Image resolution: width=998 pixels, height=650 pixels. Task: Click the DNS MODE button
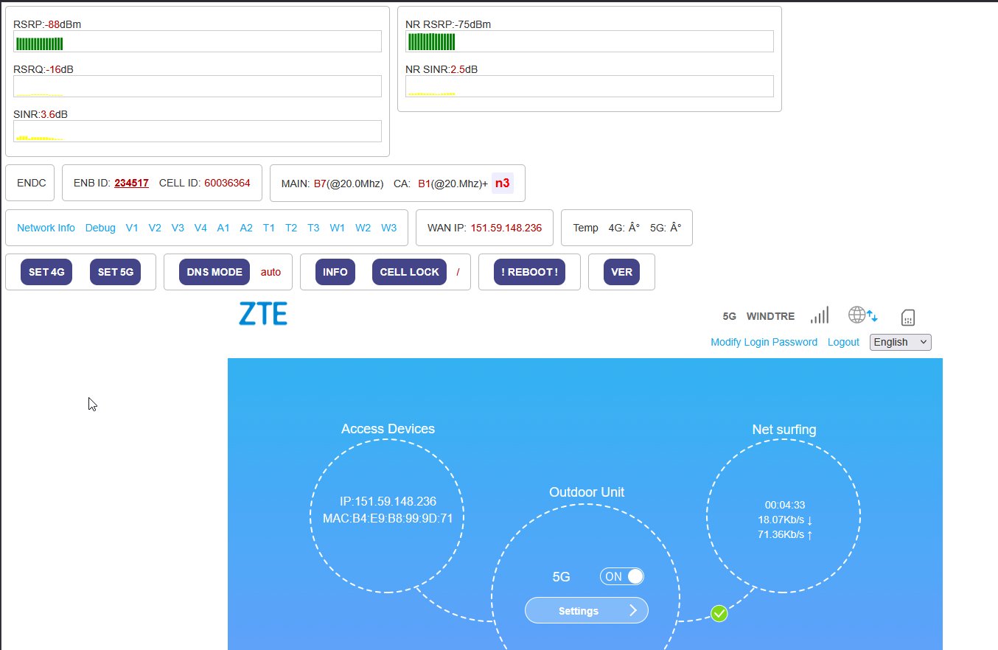(x=214, y=272)
